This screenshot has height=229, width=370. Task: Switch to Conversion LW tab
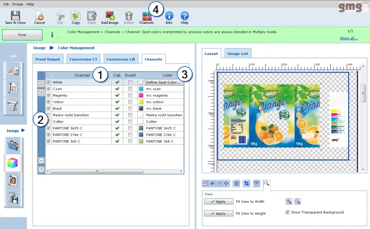(121, 59)
